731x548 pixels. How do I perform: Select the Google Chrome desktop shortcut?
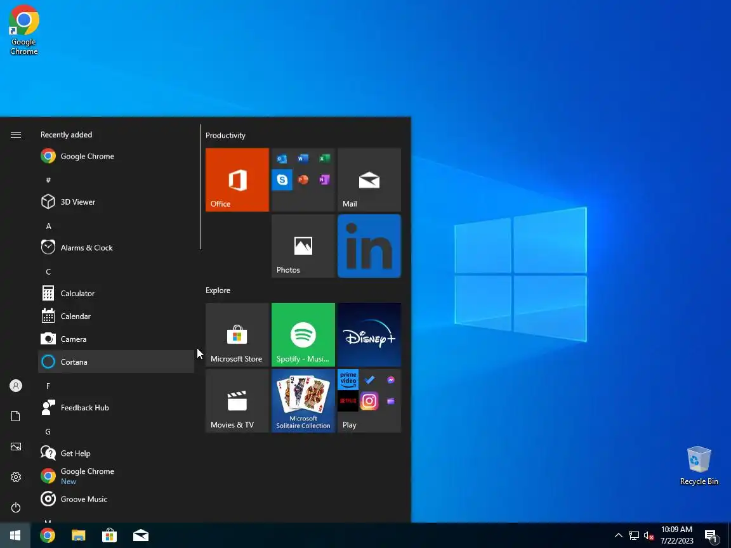(x=23, y=30)
